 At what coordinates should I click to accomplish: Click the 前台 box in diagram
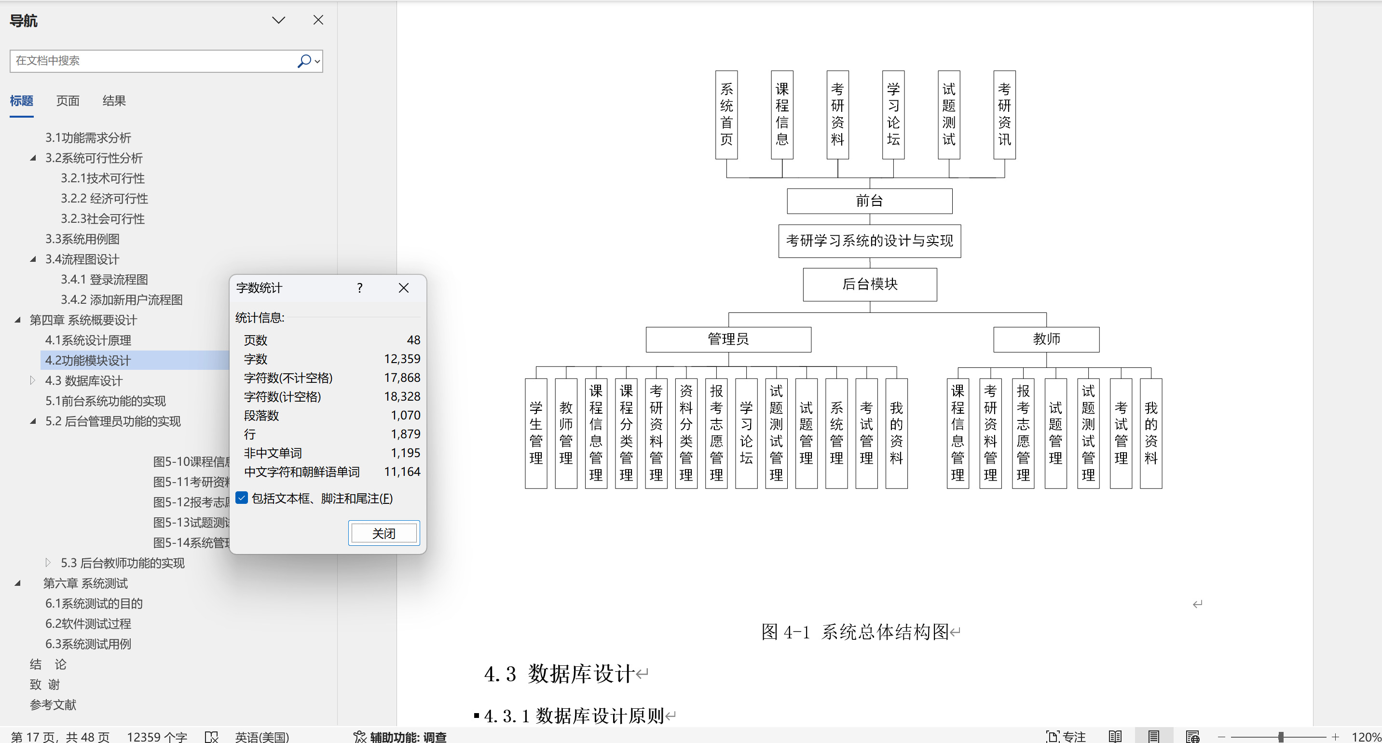pyautogui.click(x=869, y=201)
